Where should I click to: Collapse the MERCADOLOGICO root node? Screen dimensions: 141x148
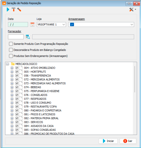click(x=7, y=64)
